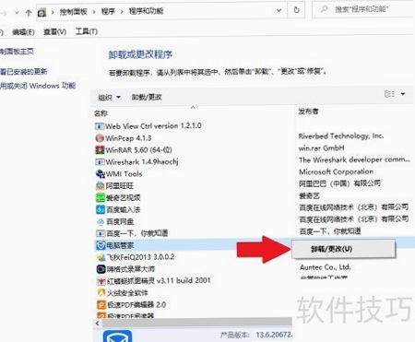The height and width of the screenshot is (342, 415).
Task: Select the 红蜻蜓抓图精灵 v3.11 entry
Action: point(159,281)
